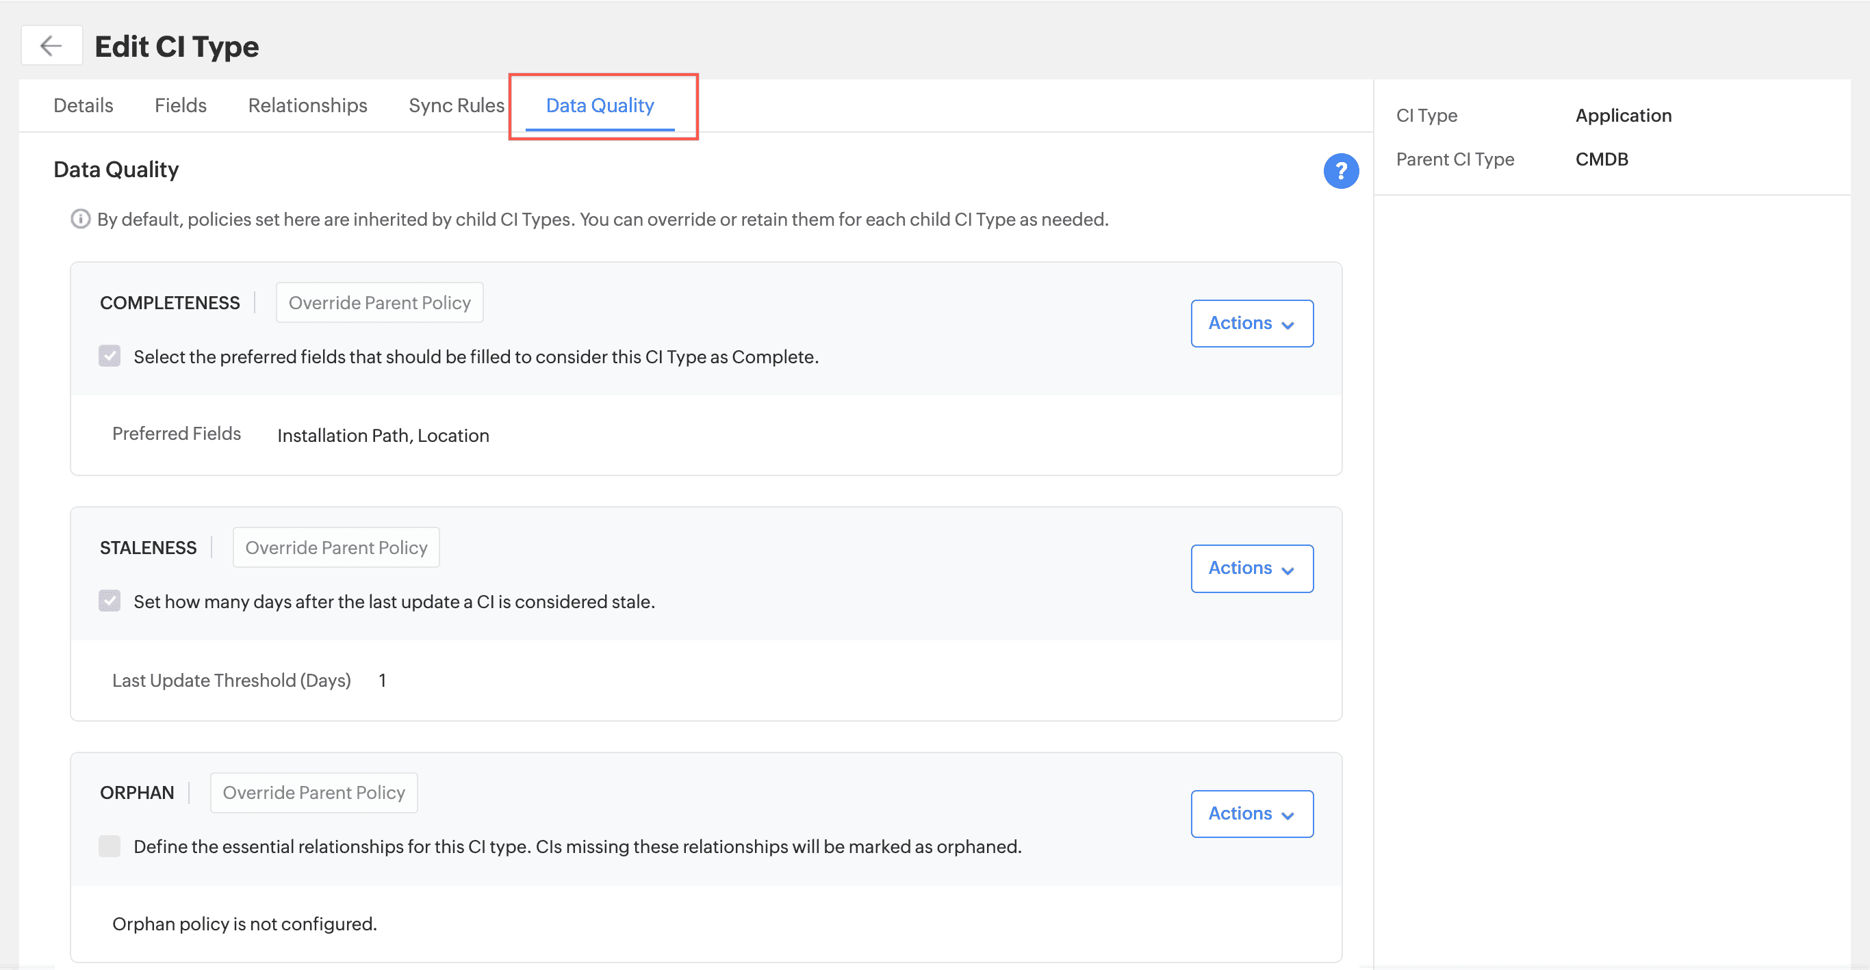
Task: Open the blue help question icon
Action: [1340, 171]
